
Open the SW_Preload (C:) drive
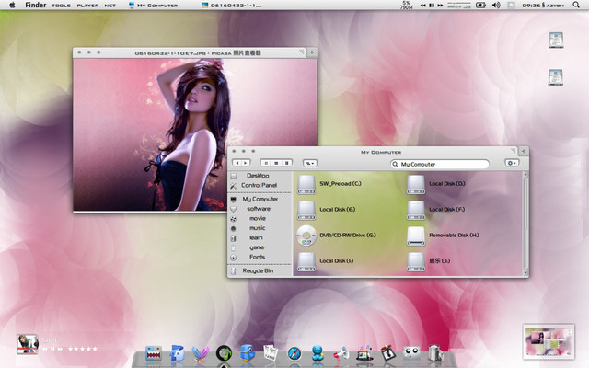point(306,184)
